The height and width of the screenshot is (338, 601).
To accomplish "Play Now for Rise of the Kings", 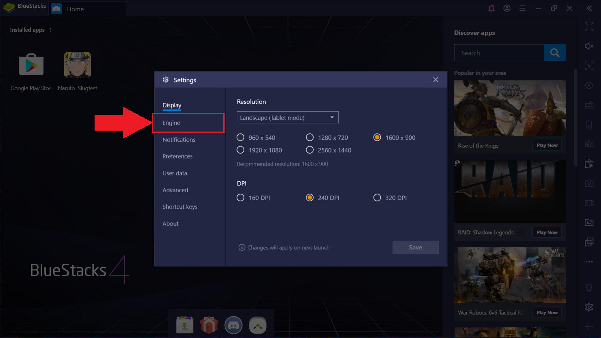I will click(547, 145).
